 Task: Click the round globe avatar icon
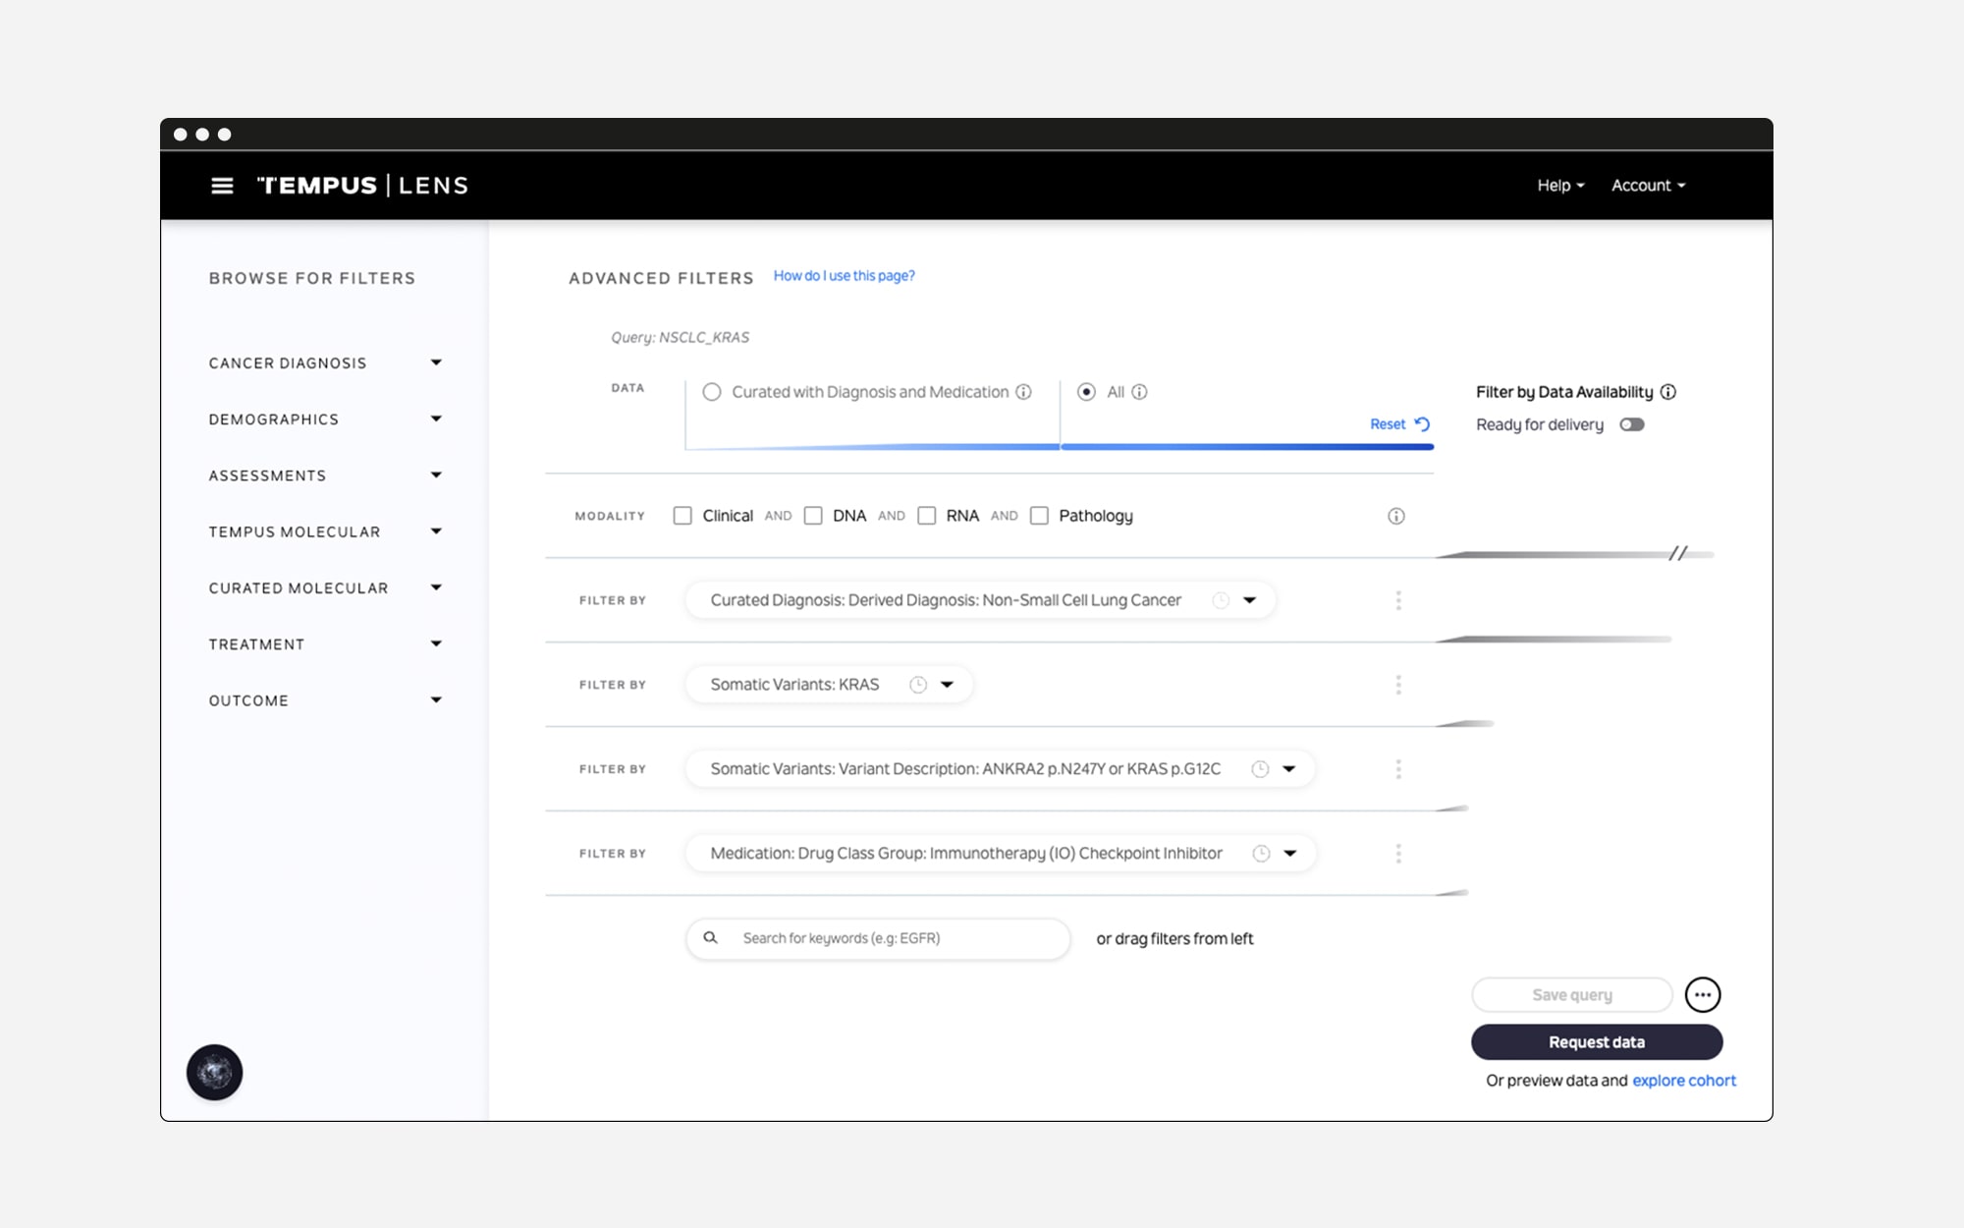click(x=215, y=1072)
